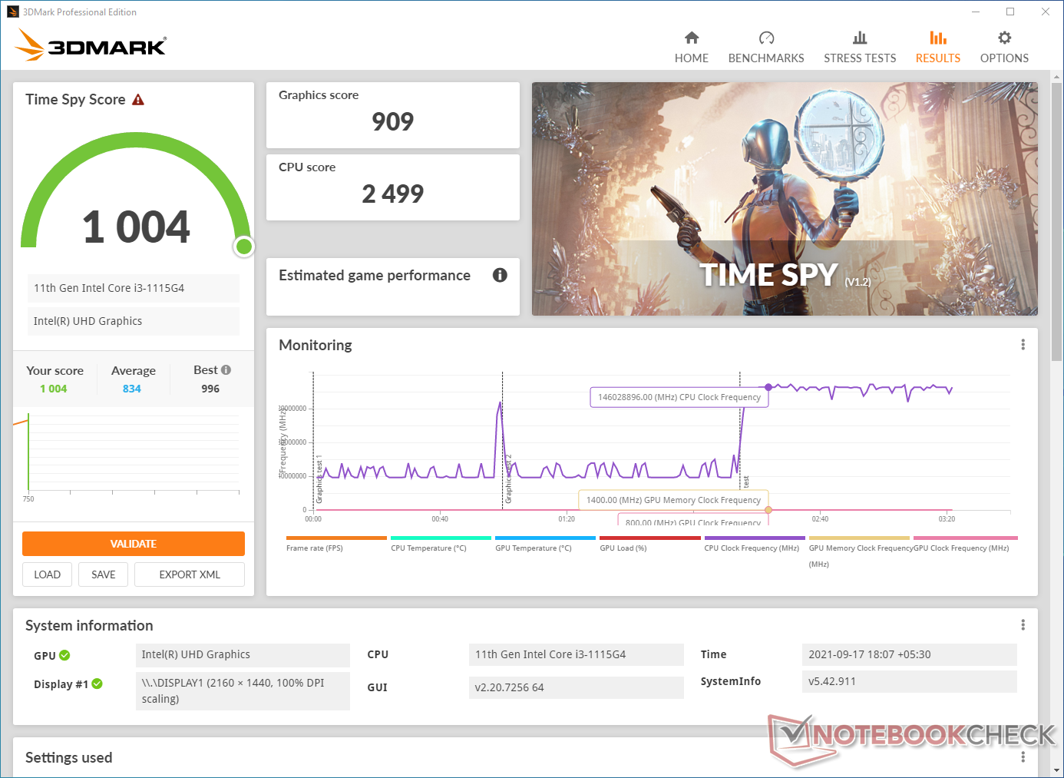This screenshot has width=1064, height=778.
Task: Toggle the GPU Memory Clock Frequency legend
Action: point(859,551)
